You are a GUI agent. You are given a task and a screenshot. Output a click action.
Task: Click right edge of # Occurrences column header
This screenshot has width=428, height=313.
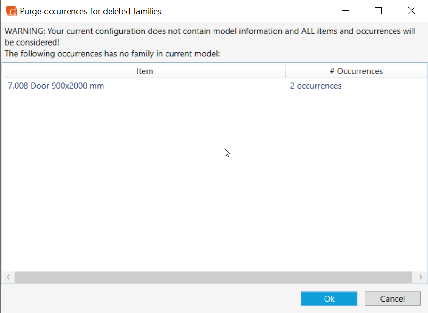pos(426,71)
